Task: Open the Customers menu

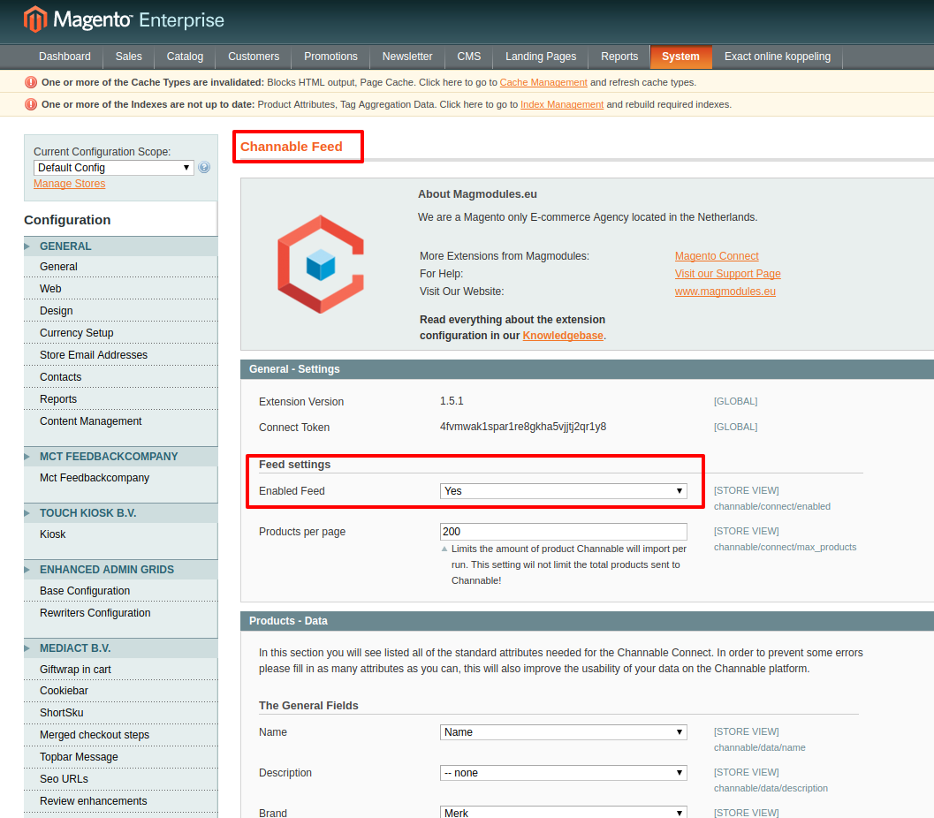Action: tap(254, 57)
